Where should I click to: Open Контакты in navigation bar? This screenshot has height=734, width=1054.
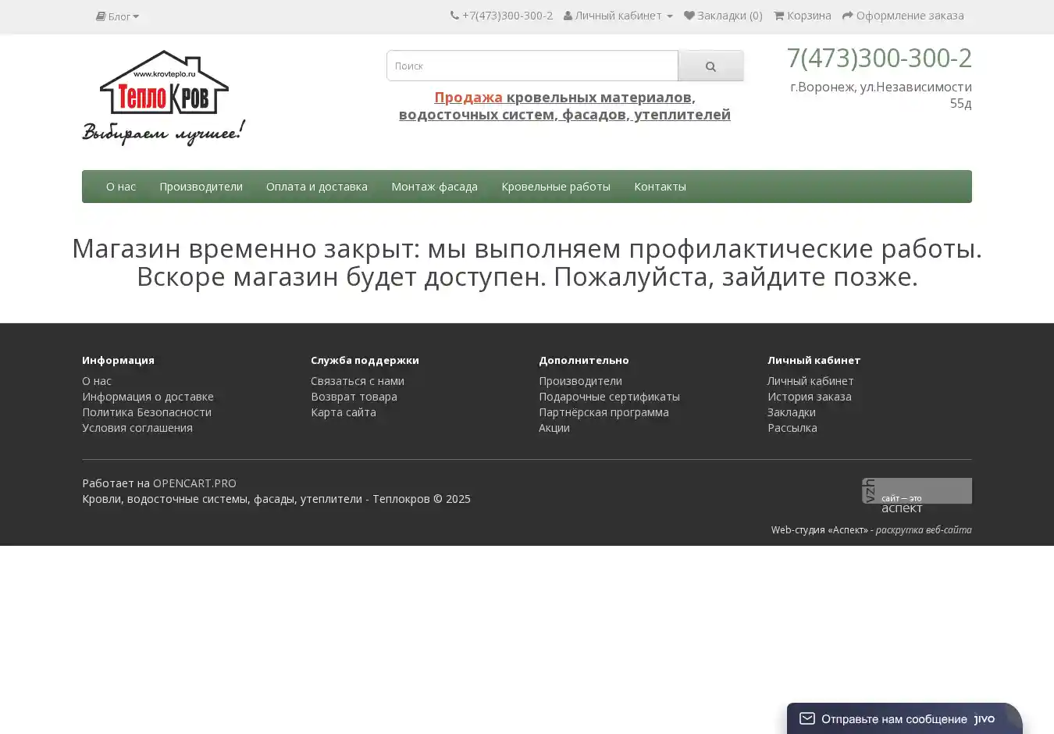pyautogui.click(x=660, y=187)
